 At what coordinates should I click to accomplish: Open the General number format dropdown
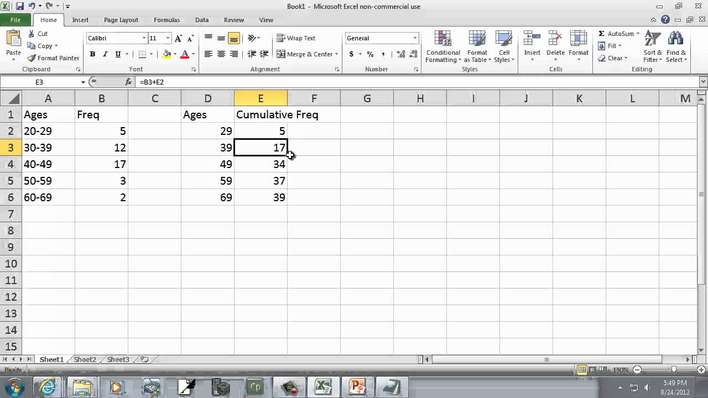pyautogui.click(x=415, y=38)
